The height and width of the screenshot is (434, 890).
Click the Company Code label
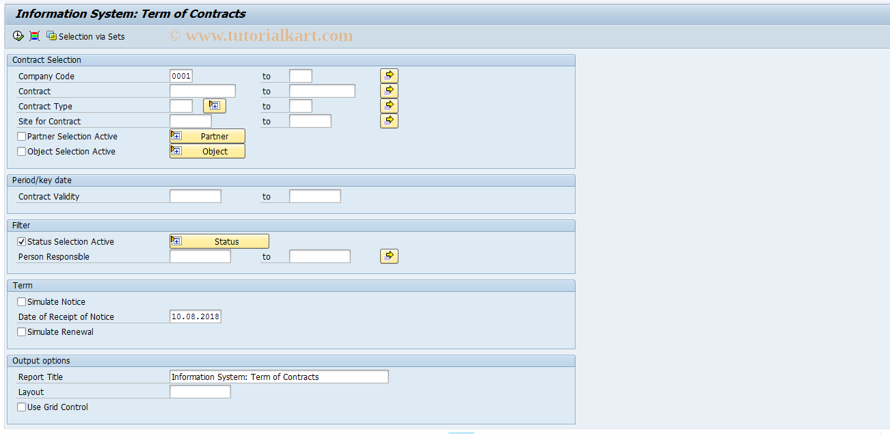46,77
